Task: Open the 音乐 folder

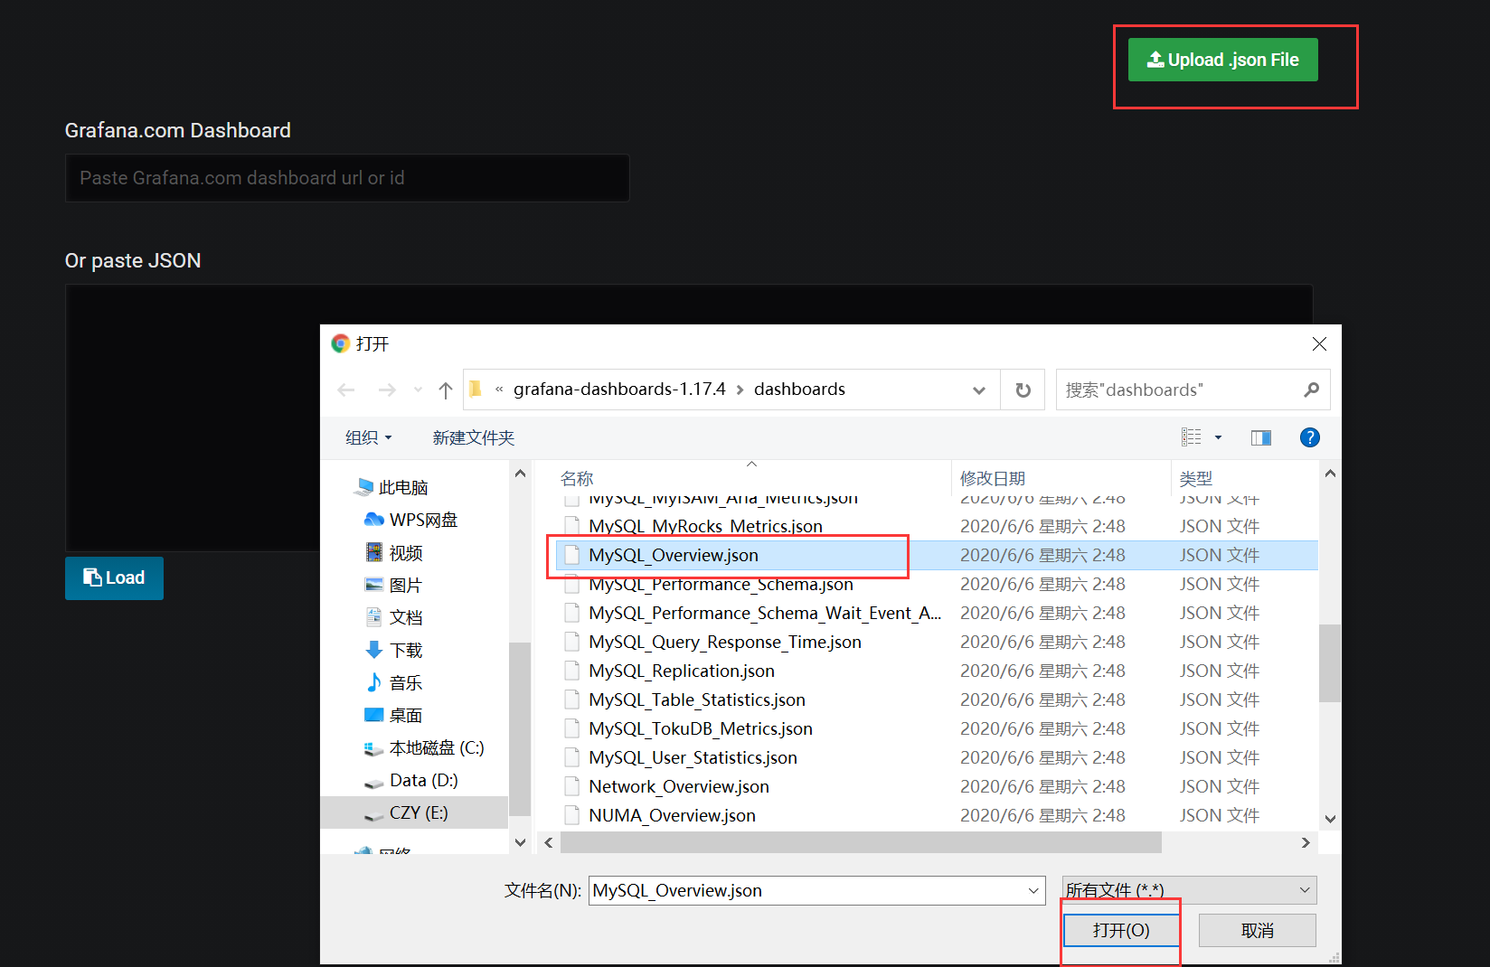Action: coord(394,682)
